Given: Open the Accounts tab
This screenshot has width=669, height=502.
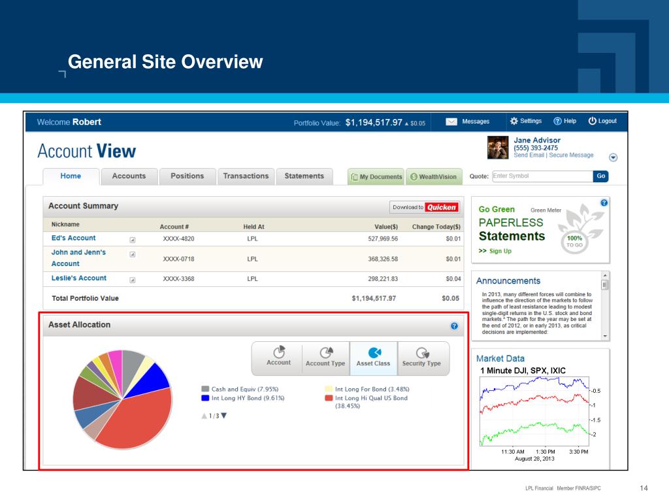Looking at the screenshot, I should click(129, 176).
